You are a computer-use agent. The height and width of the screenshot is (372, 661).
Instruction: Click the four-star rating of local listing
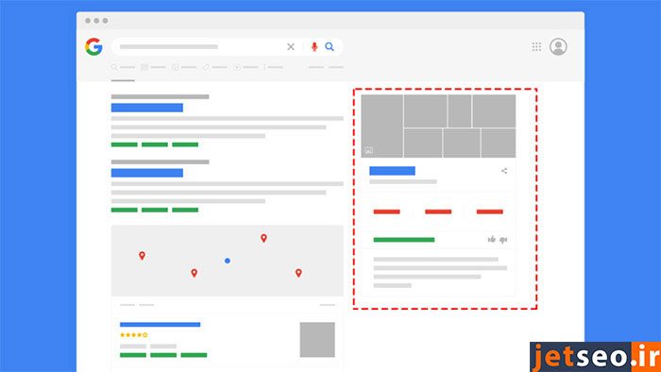coord(134,335)
